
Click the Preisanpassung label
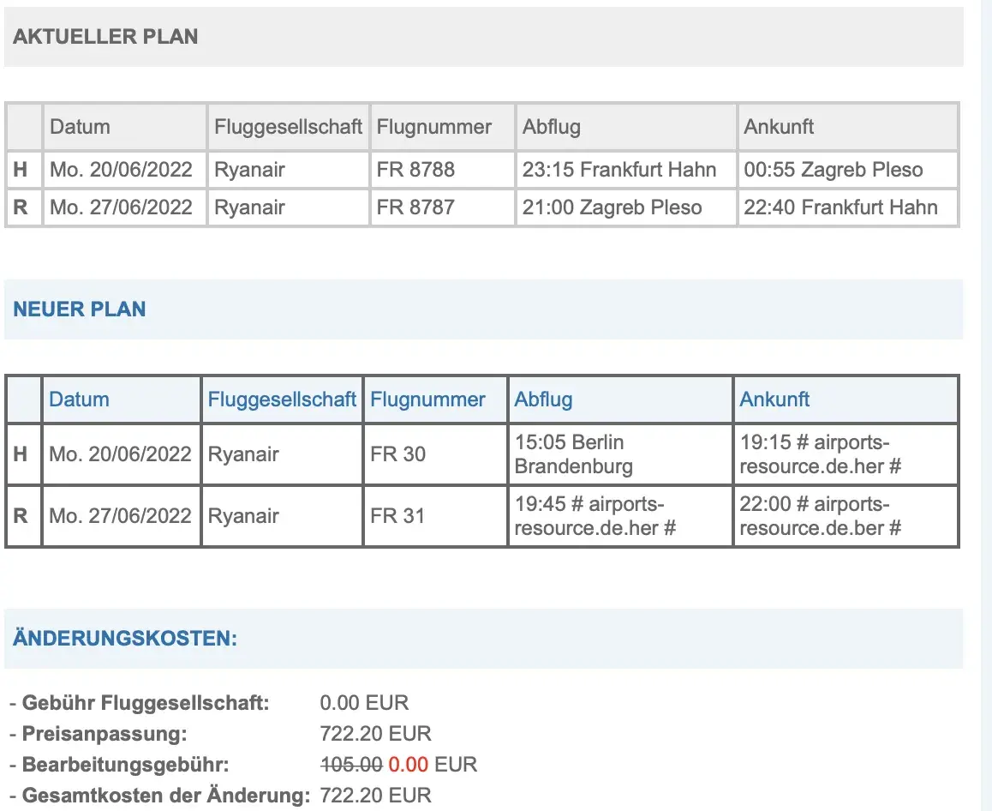coord(105,734)
